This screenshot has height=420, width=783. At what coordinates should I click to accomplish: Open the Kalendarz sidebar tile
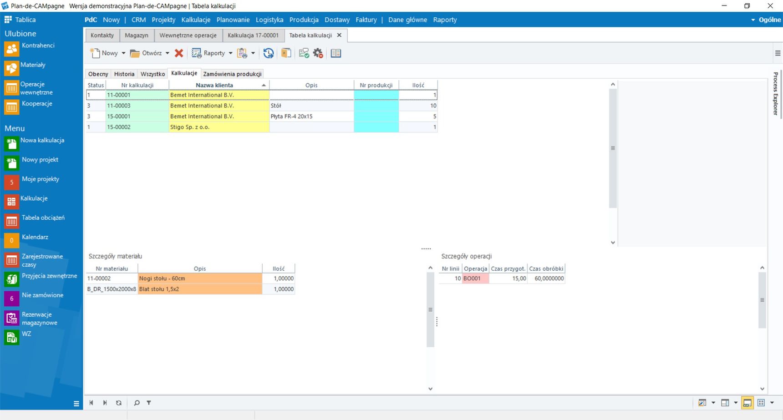click(x=26, y=240)
